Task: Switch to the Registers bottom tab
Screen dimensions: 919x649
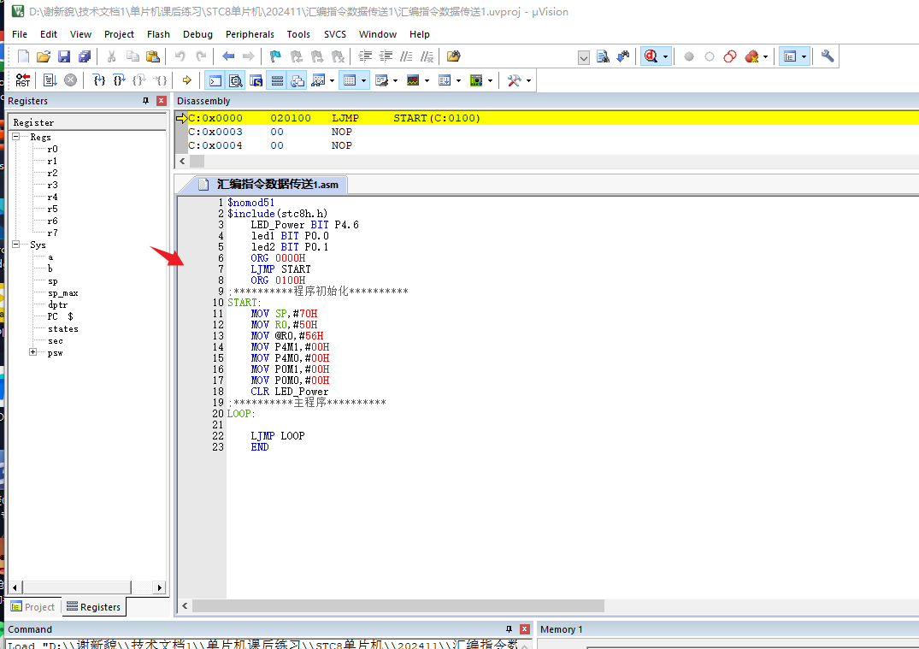Action: [94, 607]
